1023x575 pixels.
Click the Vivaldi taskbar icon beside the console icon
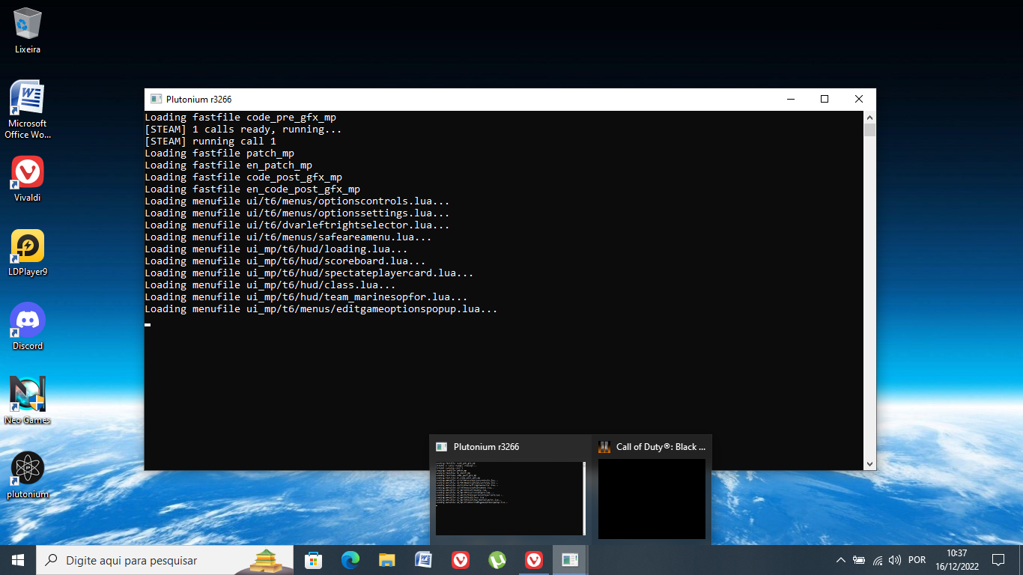533,560
